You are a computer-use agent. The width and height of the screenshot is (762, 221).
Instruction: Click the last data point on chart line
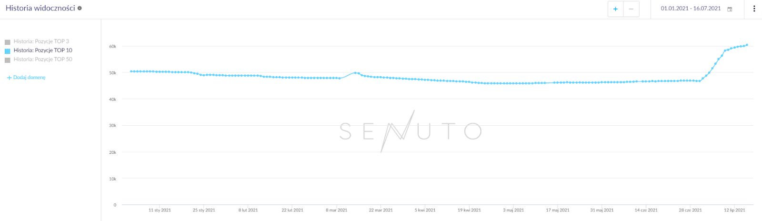click(747, 45)
